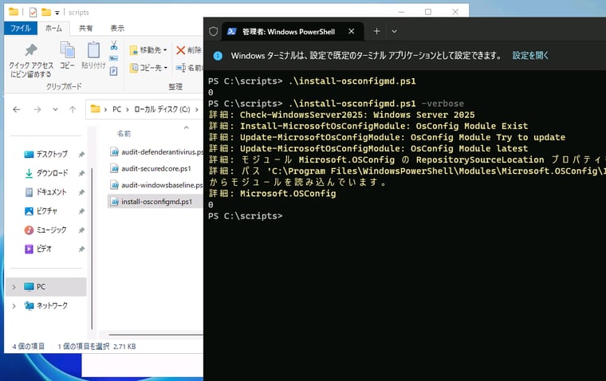Sort files by the Name column header

pos(124,134)
